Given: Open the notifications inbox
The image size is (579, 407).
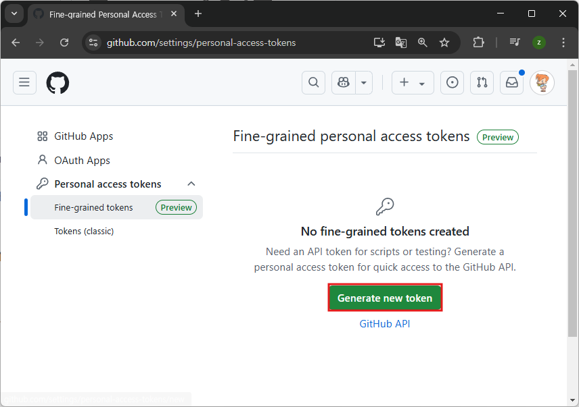Looking at the screenshot, I should coord(512,82).
